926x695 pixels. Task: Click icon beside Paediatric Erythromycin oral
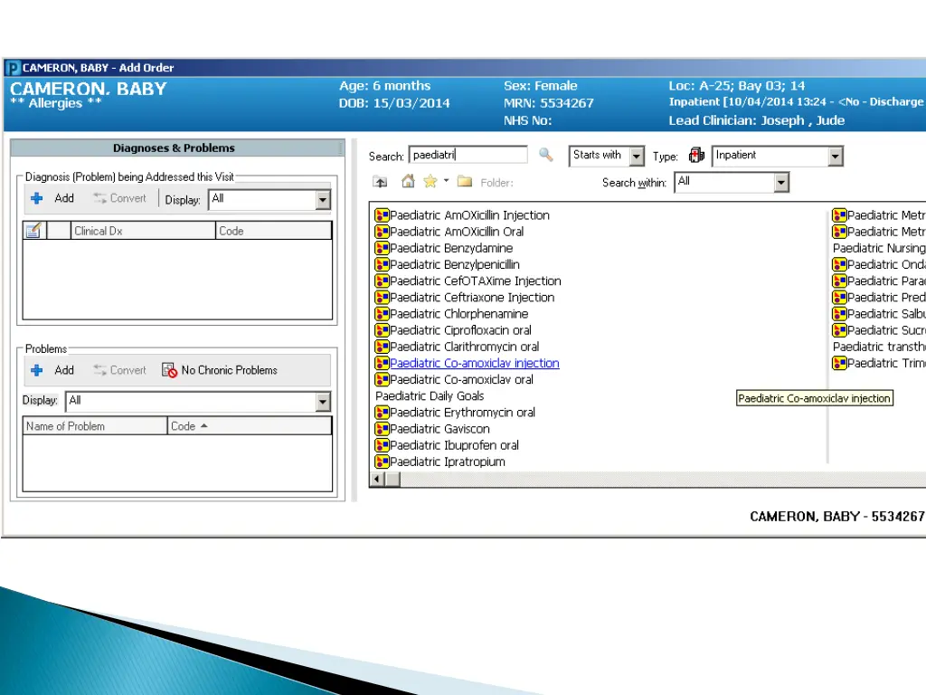383,413
